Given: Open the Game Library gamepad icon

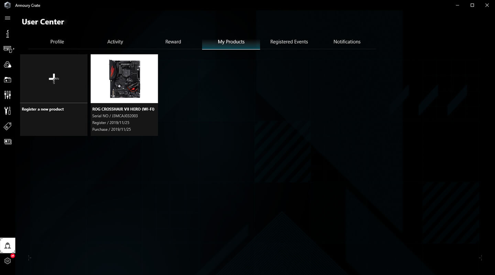Looking at the screenshot, I should 8,80.
